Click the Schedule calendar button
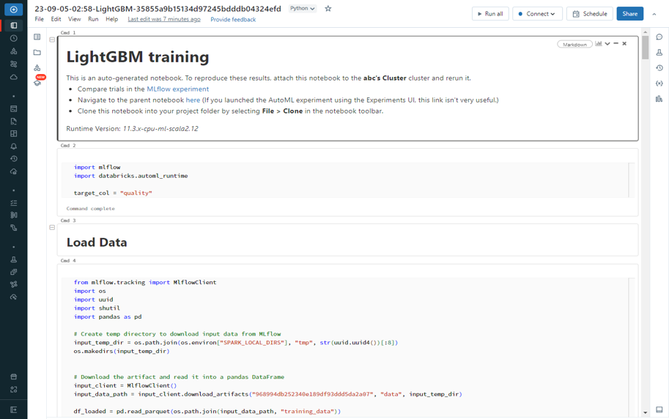669x419 pixels. point(589,14)
